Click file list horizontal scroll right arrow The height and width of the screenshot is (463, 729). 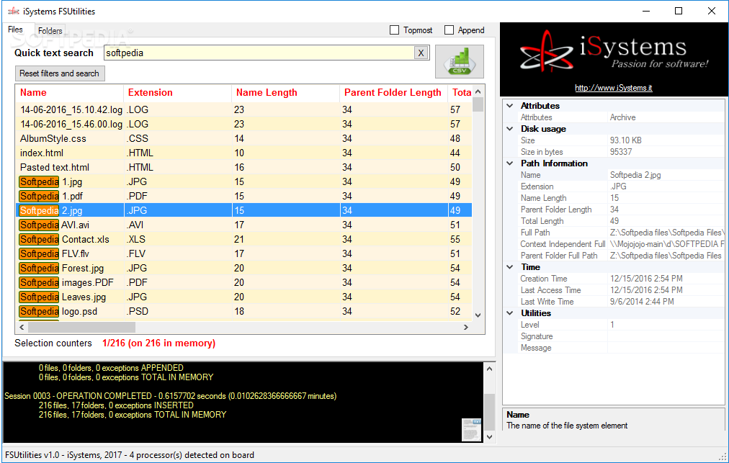pyautogui.click(x=466, y=327)
